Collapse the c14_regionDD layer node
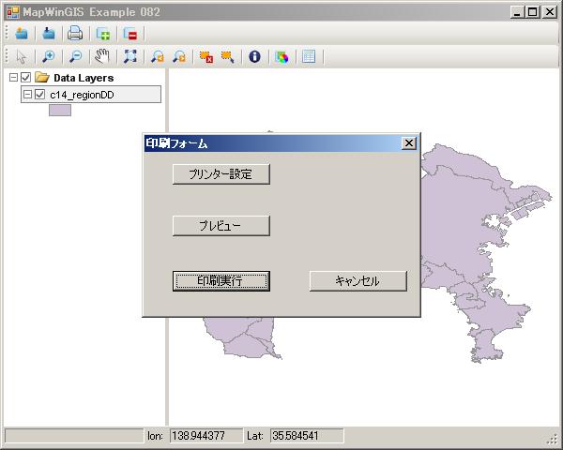 [26, 95]
